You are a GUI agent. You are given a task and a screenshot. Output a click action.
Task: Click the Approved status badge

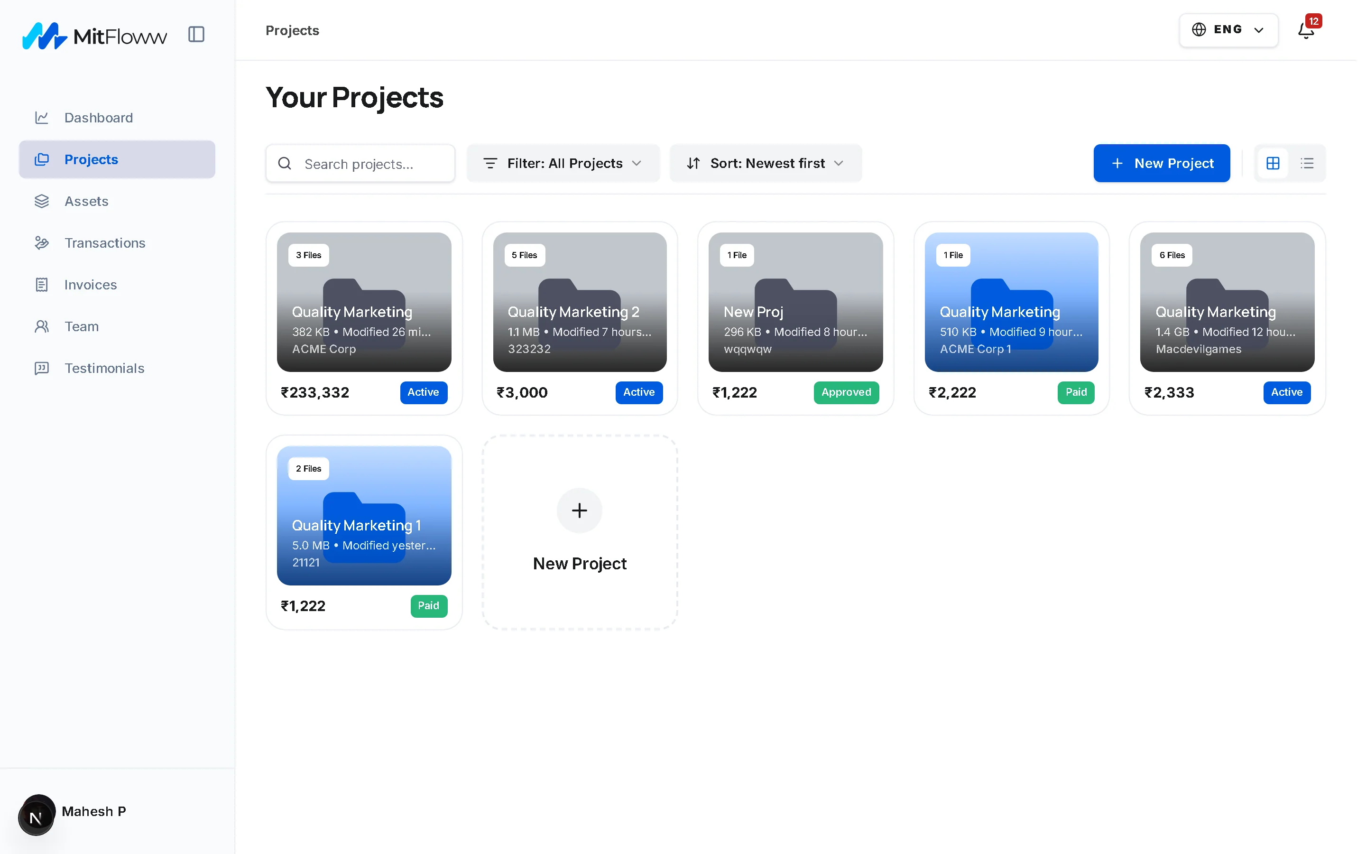pos(846,392)
